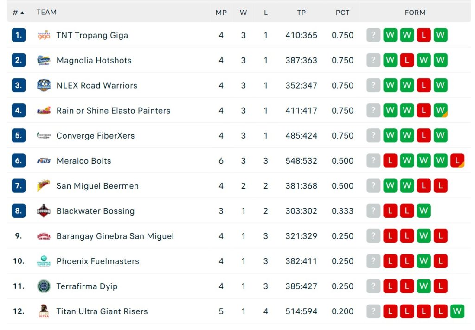Click the San Miguel Beermen logo

tap(44, 186)
